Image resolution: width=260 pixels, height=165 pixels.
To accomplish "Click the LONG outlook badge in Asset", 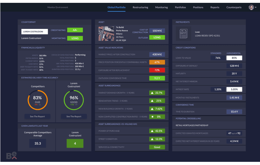I will point(157,37).
